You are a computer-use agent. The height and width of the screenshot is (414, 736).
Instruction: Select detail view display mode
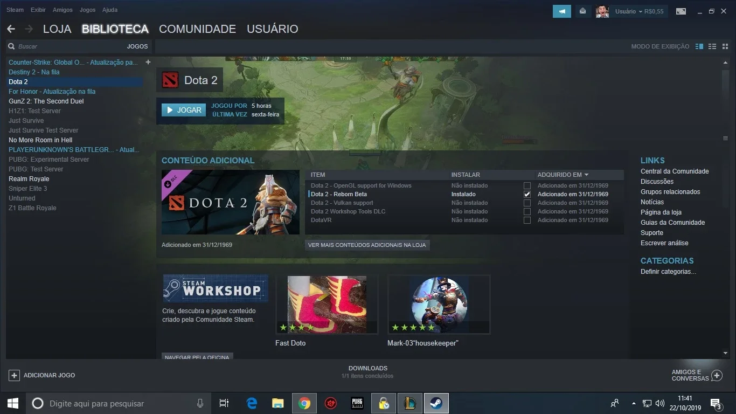699,47
